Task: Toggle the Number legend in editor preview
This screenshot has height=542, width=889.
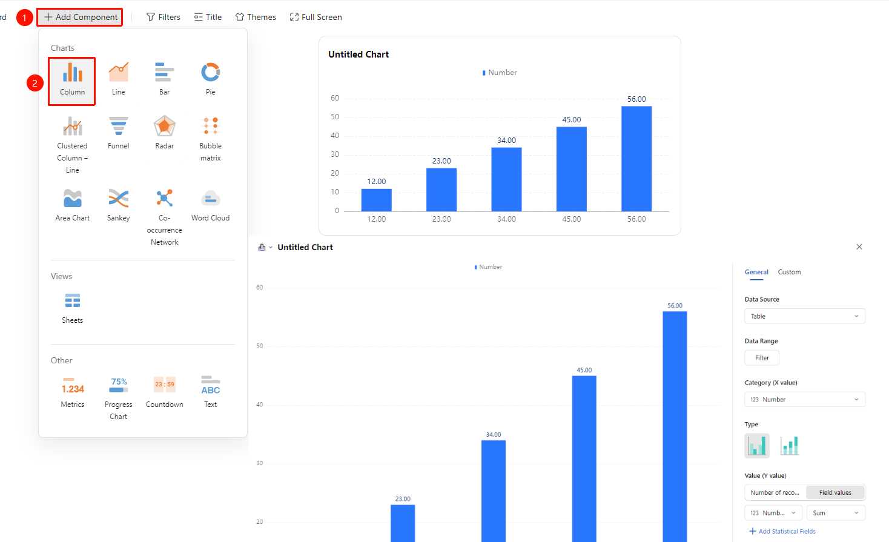Action: (x=488, y=267)
